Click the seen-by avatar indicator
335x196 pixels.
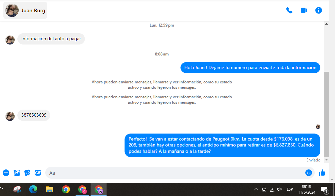(318, 127)
